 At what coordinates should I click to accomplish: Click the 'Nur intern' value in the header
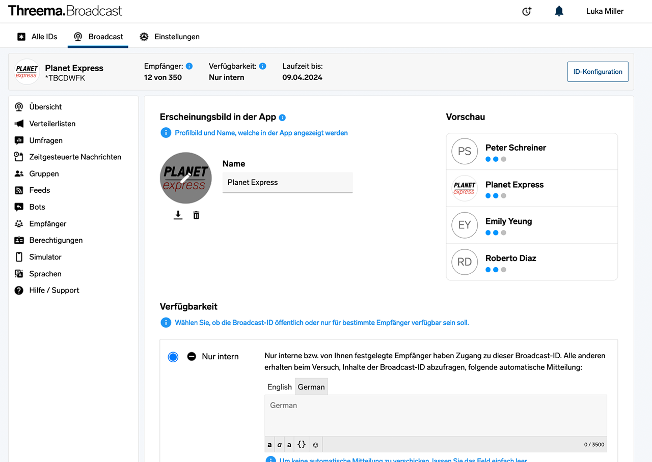coord(227,77)
